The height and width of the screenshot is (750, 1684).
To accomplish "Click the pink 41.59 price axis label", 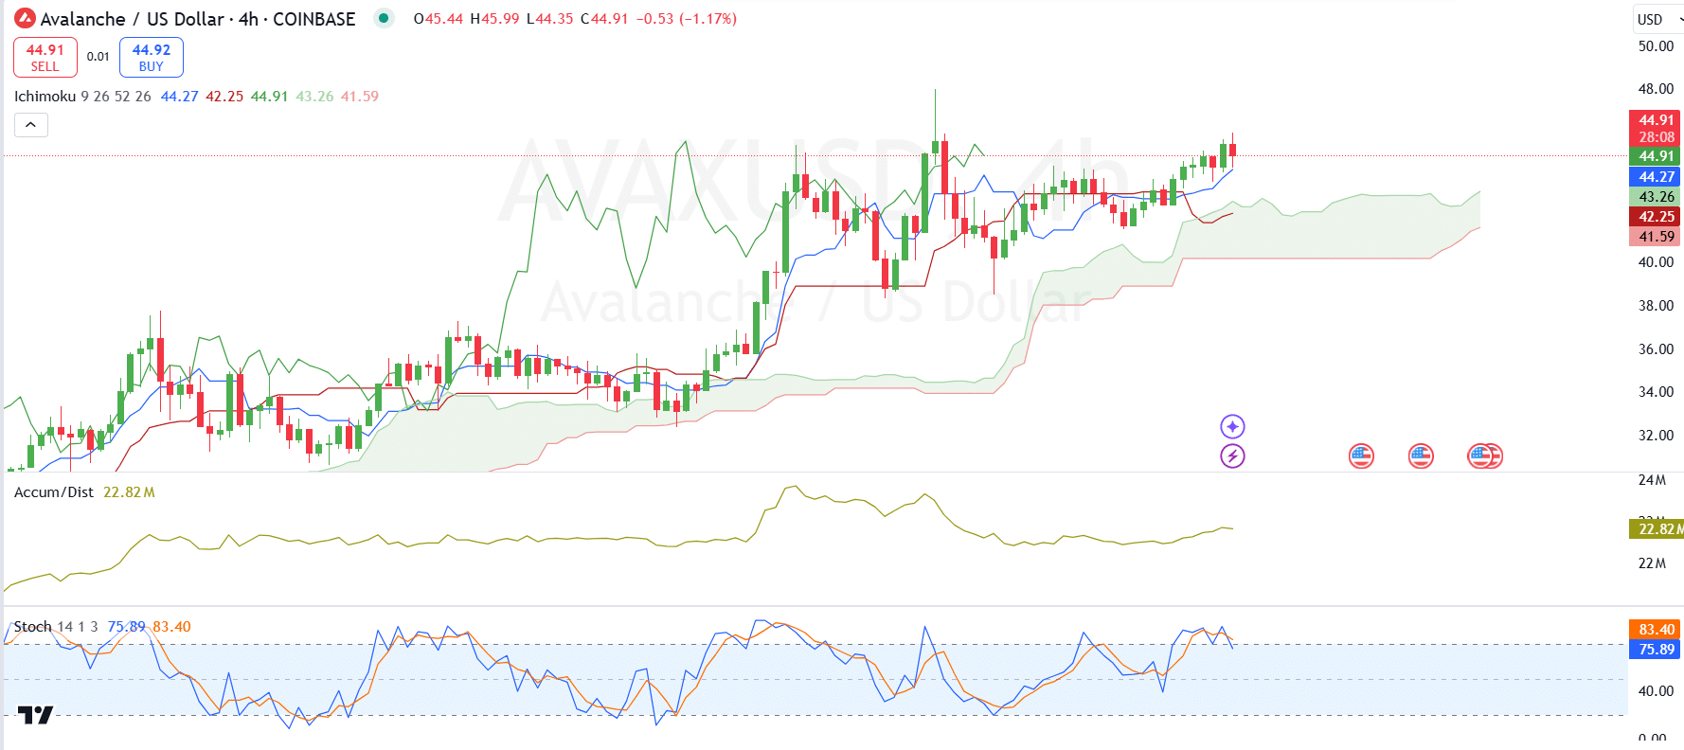I will (1657, 237).
